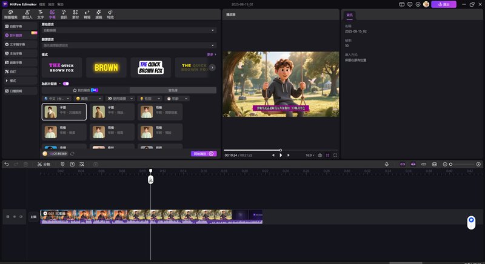The image size is (485, 264).
Task: Open the 16:9 aspect ratio dropdown
Action: pos(310,156)
